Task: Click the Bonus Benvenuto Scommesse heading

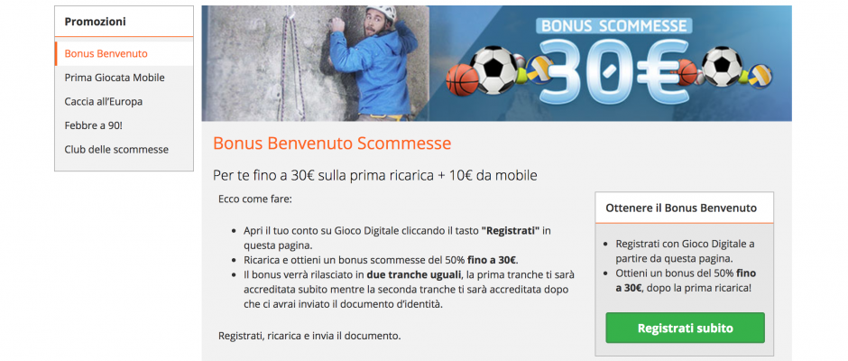Action: coord(332,143)
